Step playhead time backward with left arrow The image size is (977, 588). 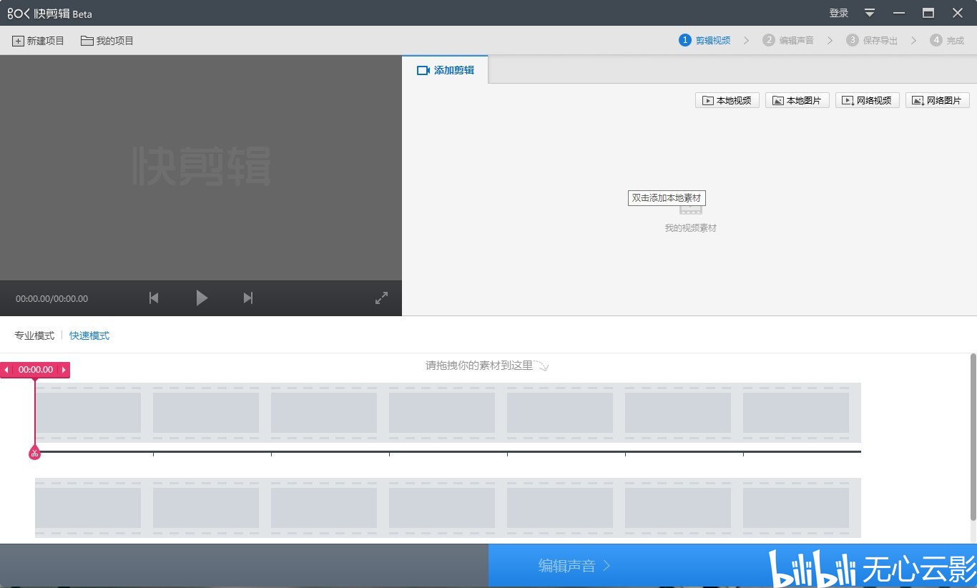6,370
